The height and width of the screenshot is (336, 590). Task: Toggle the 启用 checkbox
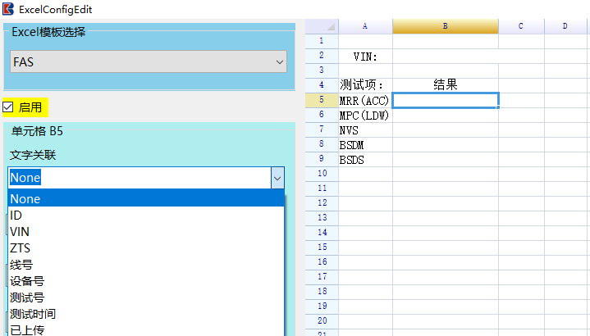(x=8, y=107)
